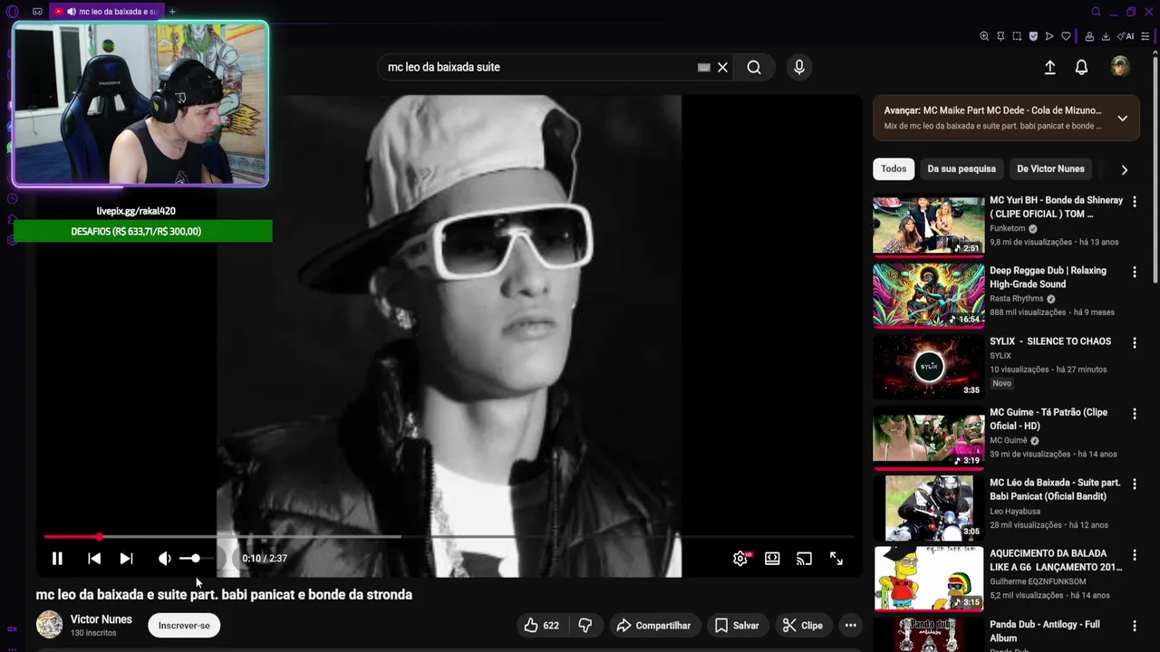Open options for Deep Reggae Dub video

[1134, 272]
